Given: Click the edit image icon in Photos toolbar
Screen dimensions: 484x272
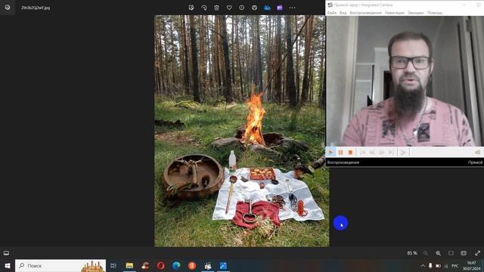Looking at the screenshot, I should (x=191, y=8).
